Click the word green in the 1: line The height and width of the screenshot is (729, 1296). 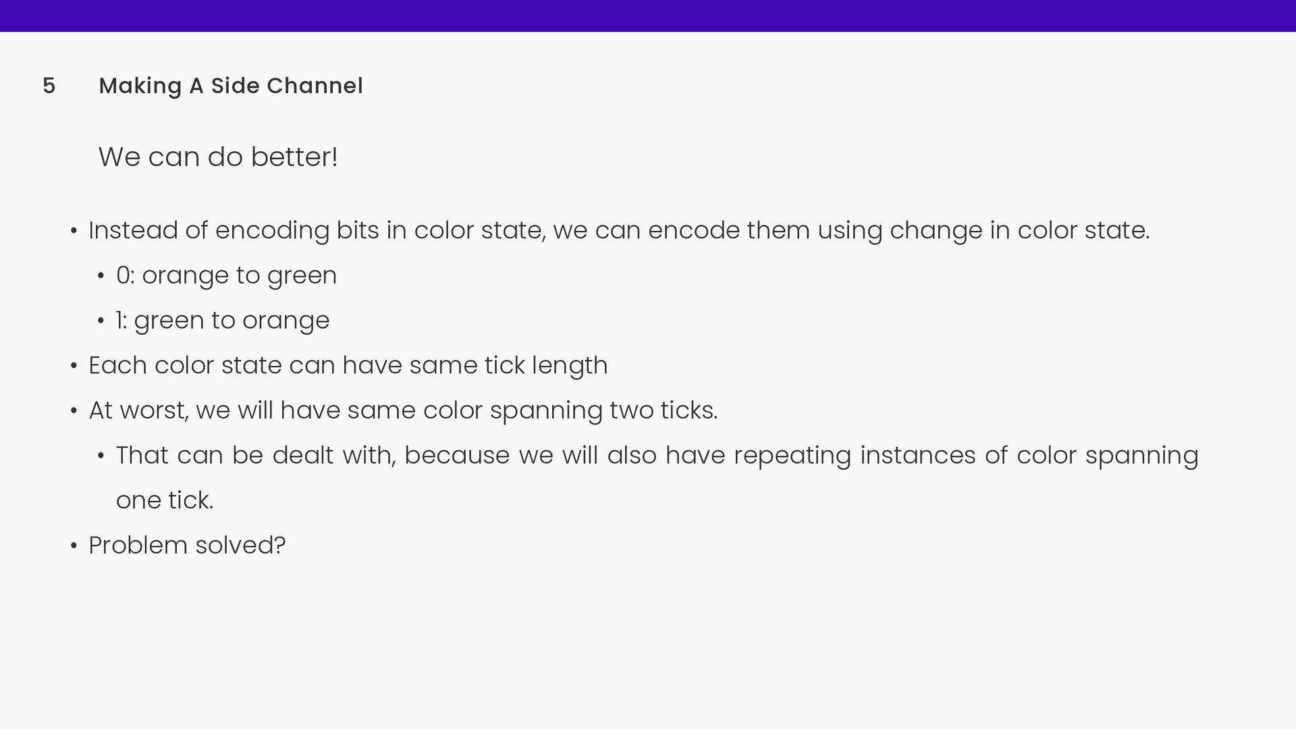coord(169,321)
